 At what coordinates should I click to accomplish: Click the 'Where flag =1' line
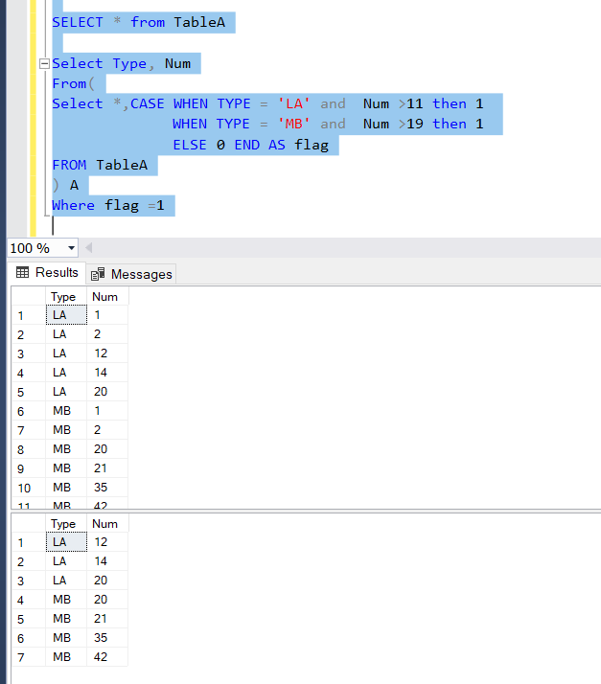(x=108, y=205)
